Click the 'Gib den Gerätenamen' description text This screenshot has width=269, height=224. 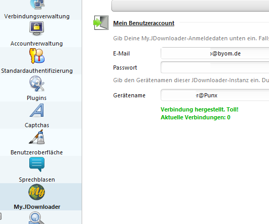[191, 80]
